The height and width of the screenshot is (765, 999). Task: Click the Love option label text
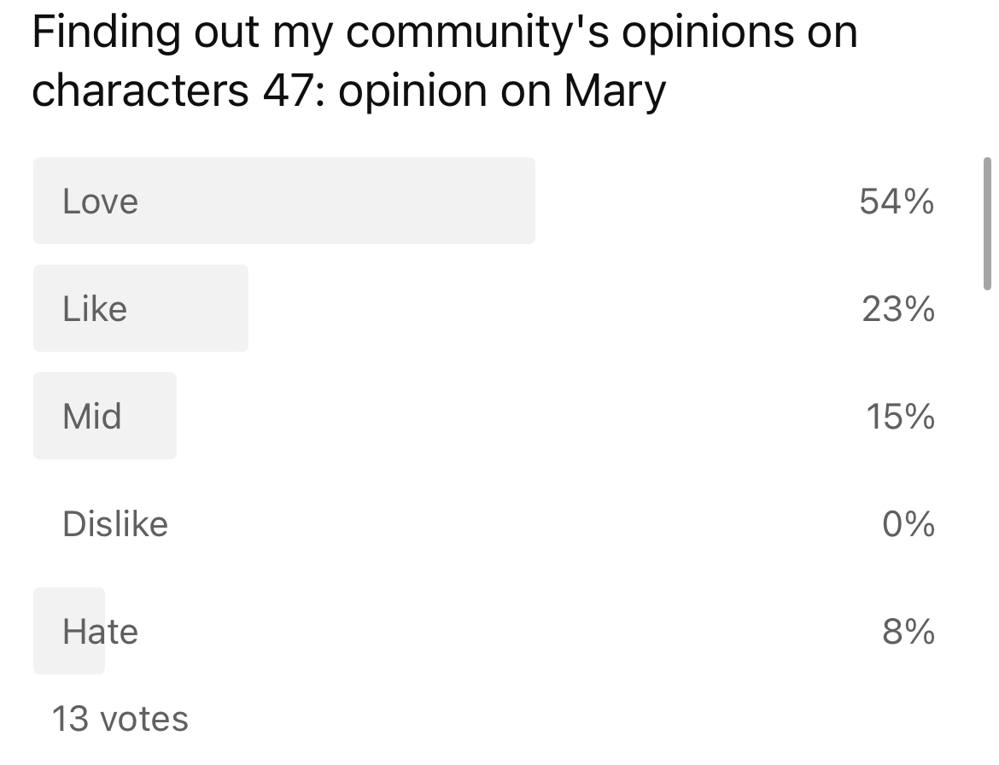click(x=100, y=201)
